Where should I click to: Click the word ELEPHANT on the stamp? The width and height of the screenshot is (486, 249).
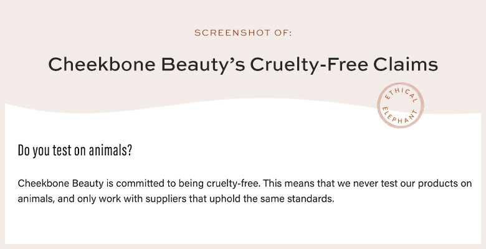pos(400,116)
